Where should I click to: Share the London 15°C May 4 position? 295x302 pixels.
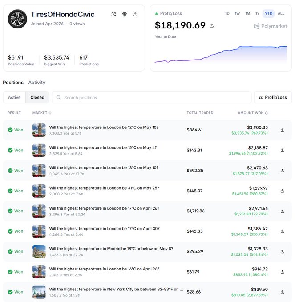coord(283,151)
